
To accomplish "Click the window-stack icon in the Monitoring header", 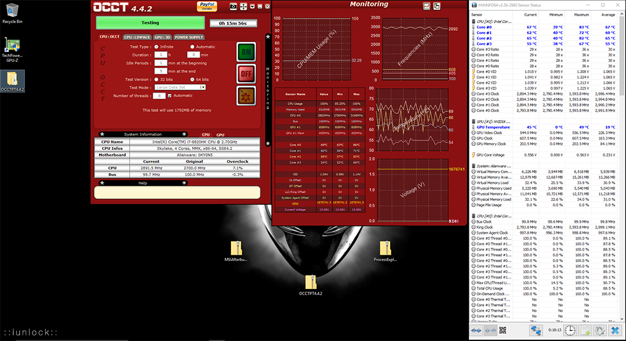I will click(437, 6).
